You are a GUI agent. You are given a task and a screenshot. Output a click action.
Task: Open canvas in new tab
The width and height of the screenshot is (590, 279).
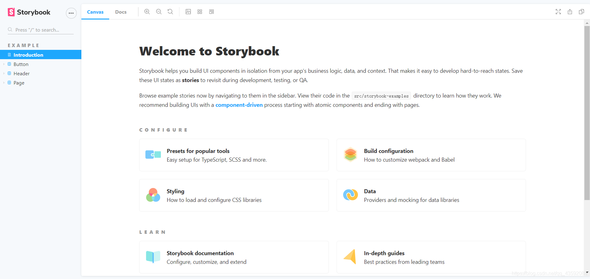pos(570,12)
